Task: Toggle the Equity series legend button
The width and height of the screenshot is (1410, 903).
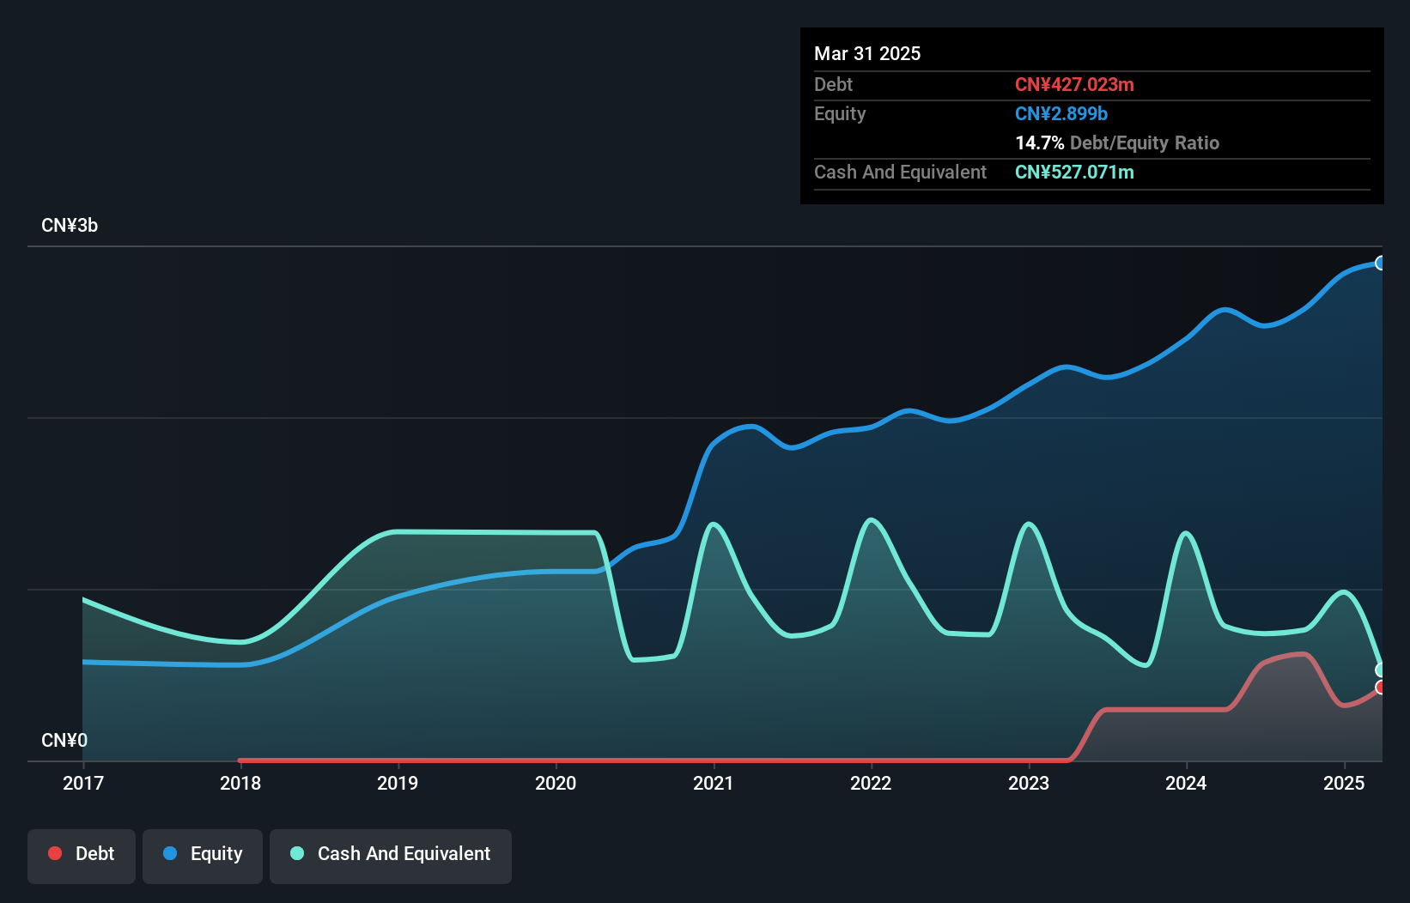Action: point(203,856)
